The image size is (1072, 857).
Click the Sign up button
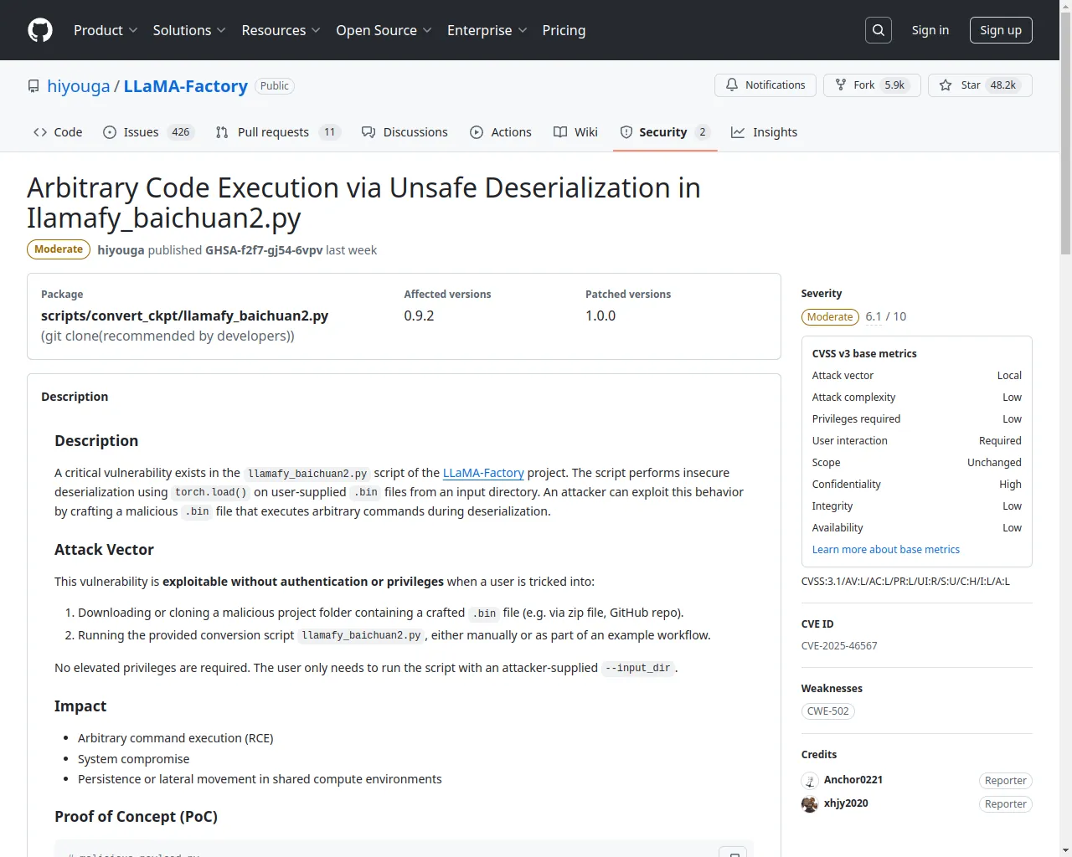(1001, 30)
